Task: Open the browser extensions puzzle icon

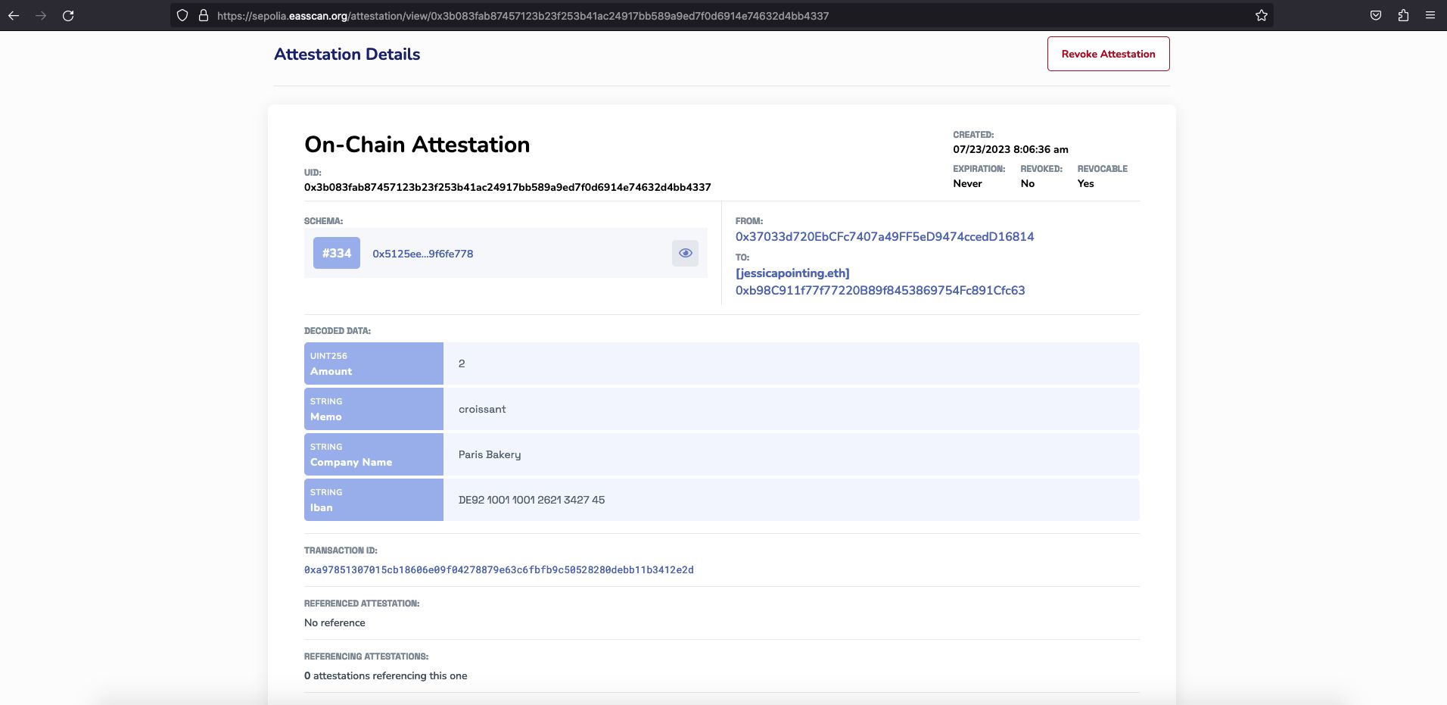Action: tap(1403, 15)
